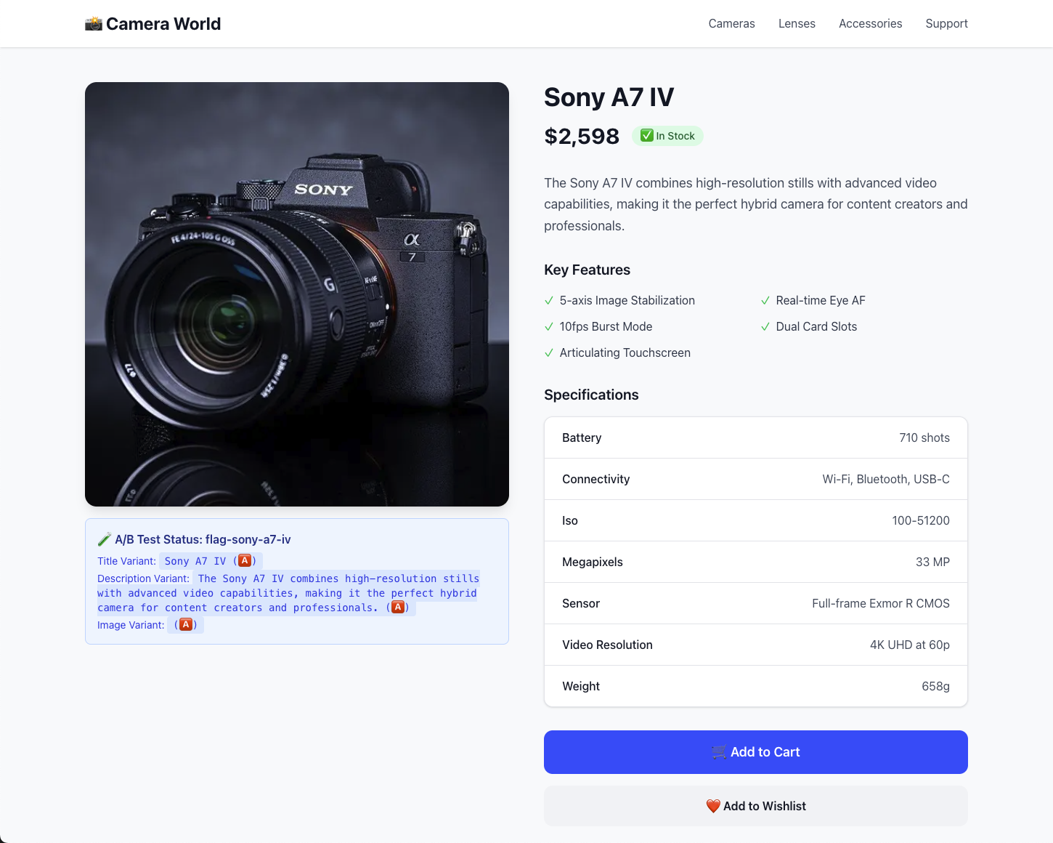The image size is (1053, 843).
Task: Select the Video Resolution specification row
Action: tap(756, 645)
